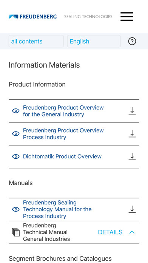Open the all contents dropdown
Screen dimensions: 148x263
(36, 41)
